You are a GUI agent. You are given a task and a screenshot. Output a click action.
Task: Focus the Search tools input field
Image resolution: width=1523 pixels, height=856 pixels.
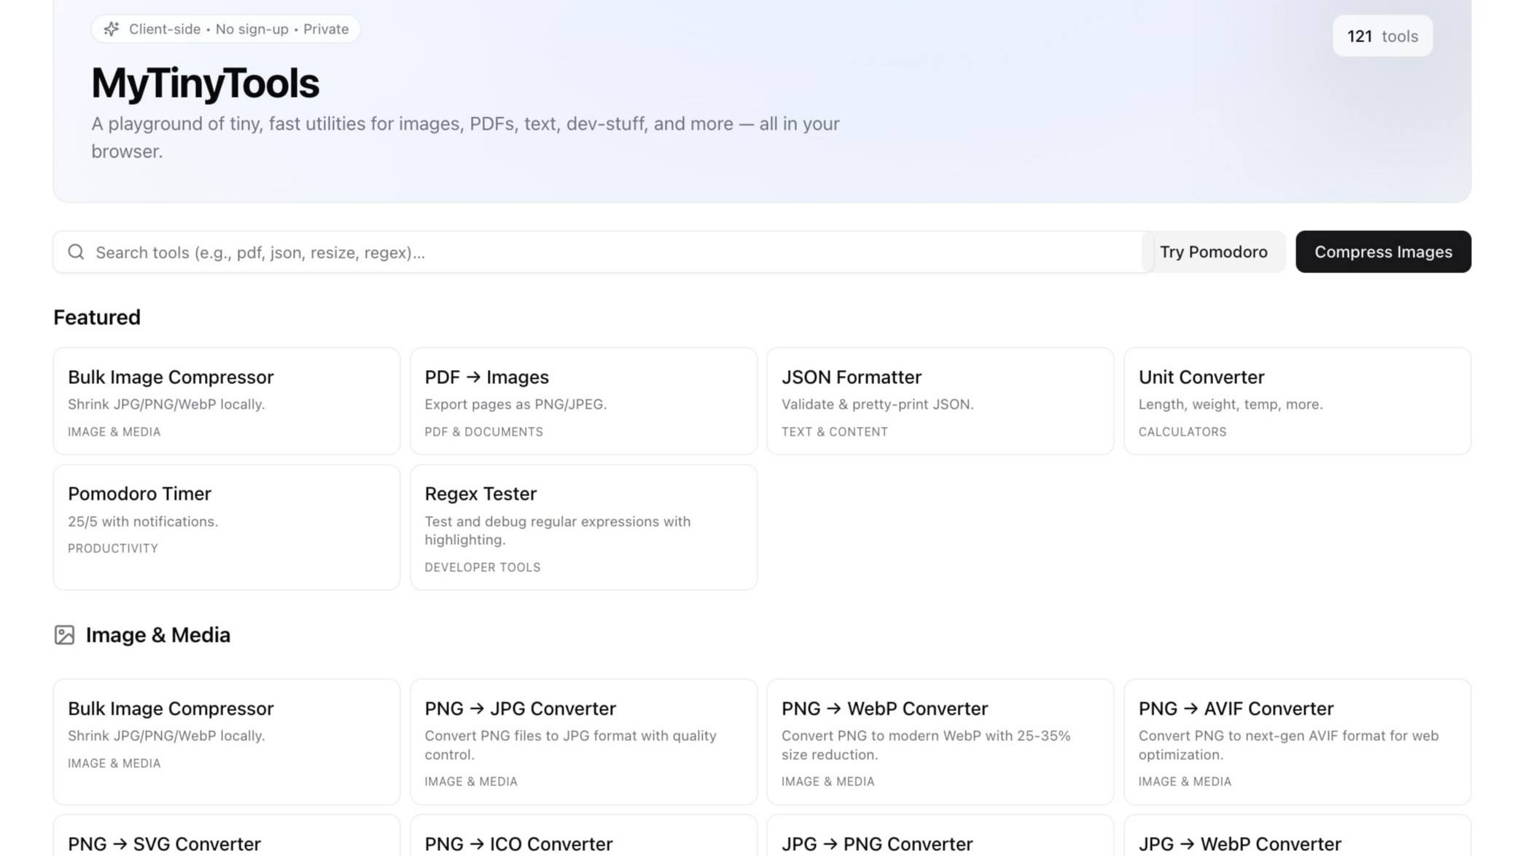603,252
